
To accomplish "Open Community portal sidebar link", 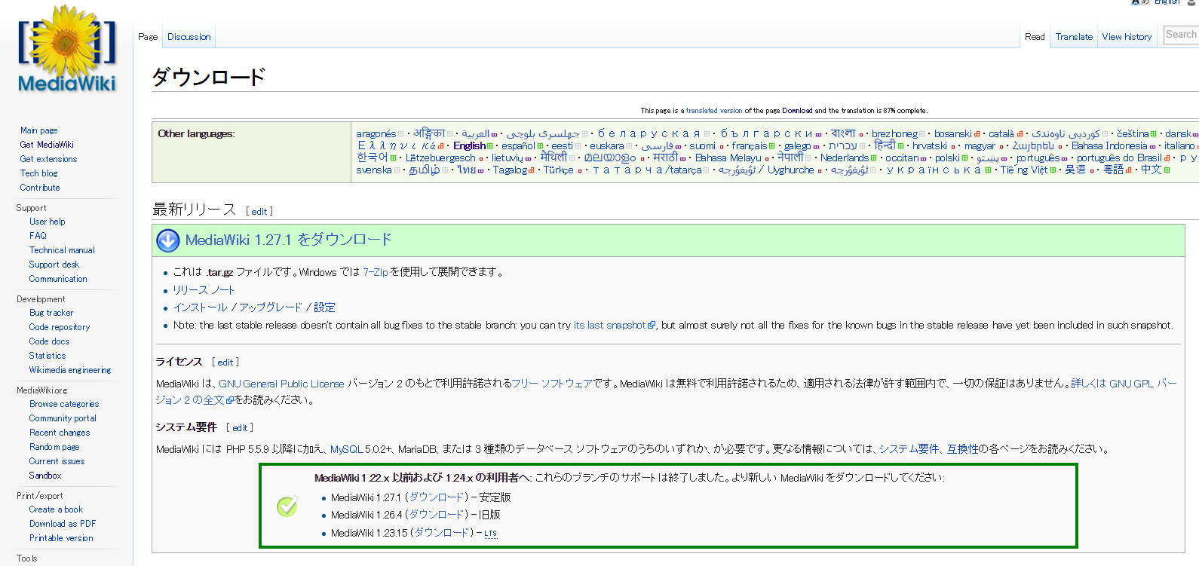I will tap(63, 418).
